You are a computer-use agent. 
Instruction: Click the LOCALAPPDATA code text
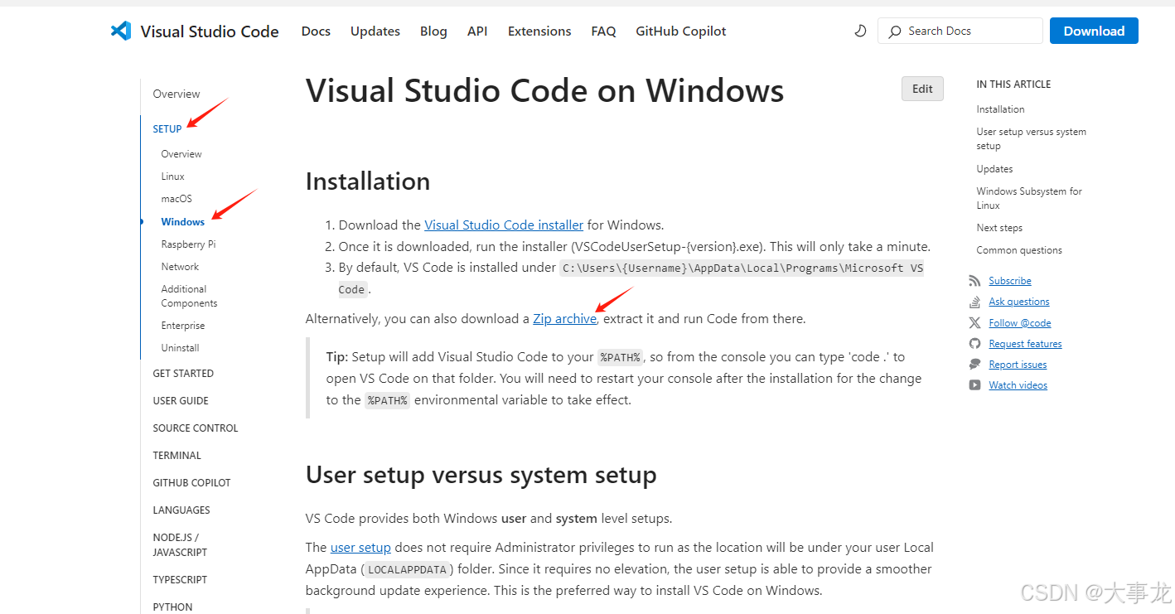407,570
